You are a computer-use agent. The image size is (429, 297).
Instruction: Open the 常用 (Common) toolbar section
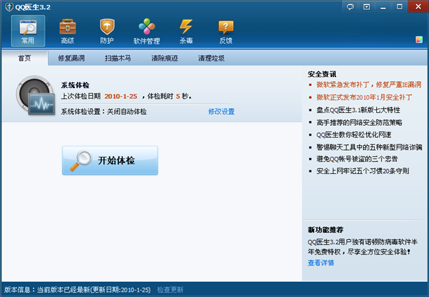coord(28,31)
